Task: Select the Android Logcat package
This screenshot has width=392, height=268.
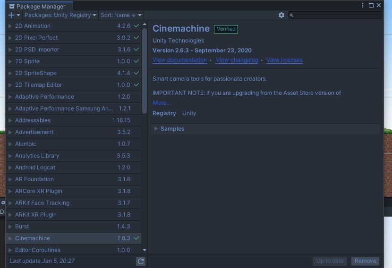Action: tap(74, 167)
